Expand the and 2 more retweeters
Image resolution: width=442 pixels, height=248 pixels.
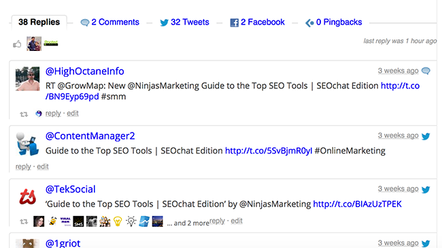point(188,223)
